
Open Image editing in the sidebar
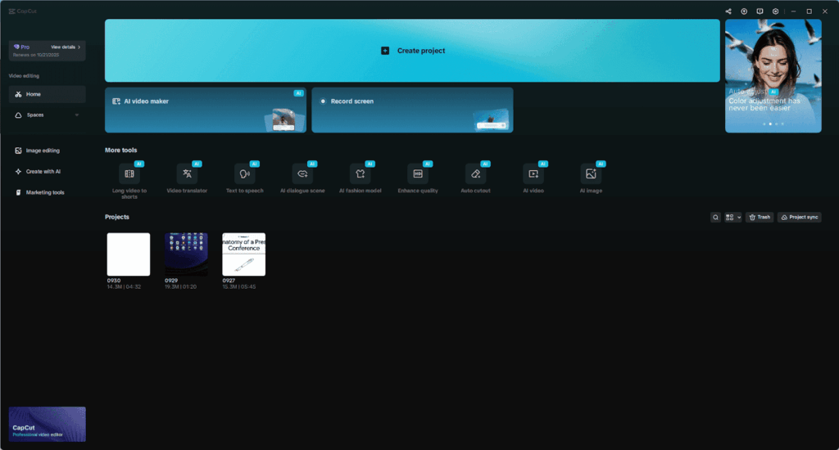coord(47,151)
